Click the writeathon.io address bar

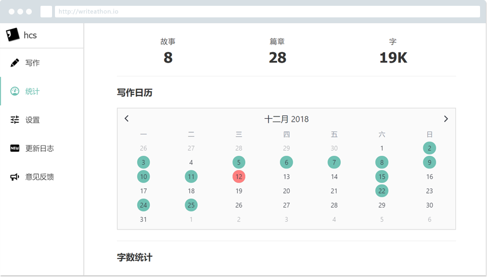pos(266,12)
